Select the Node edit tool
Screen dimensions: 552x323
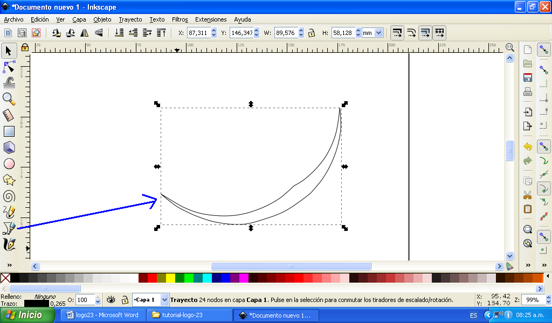9,67
